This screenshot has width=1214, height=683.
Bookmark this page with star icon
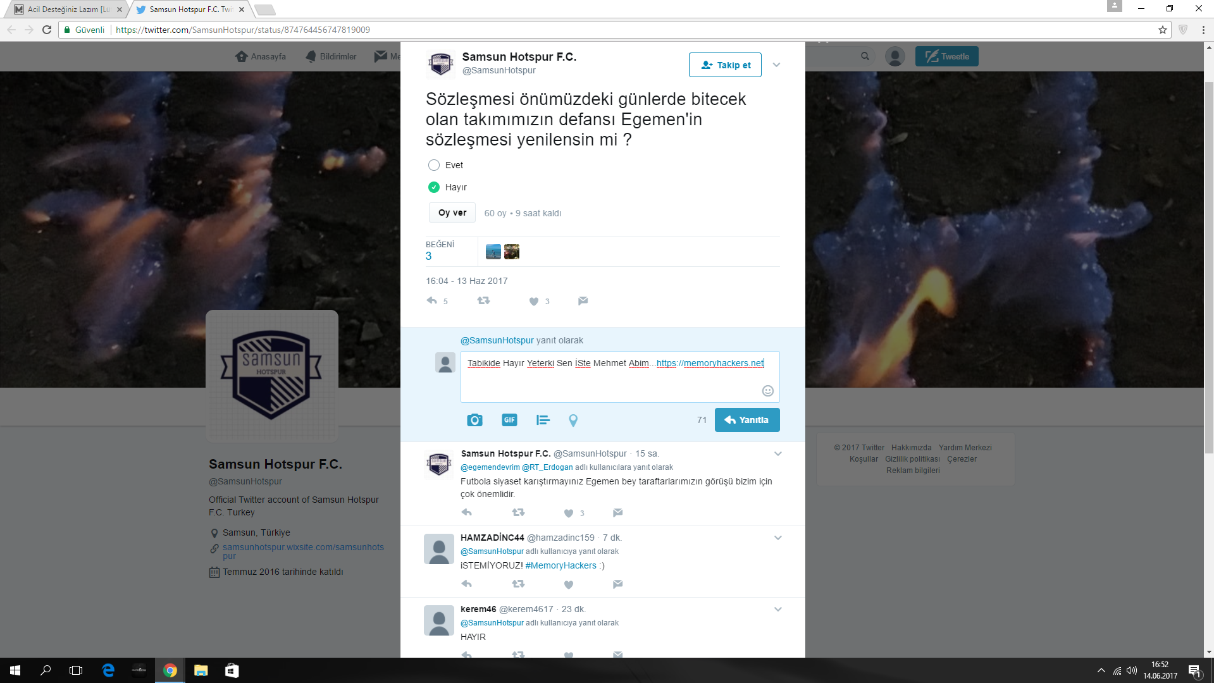coord(1163,30)
